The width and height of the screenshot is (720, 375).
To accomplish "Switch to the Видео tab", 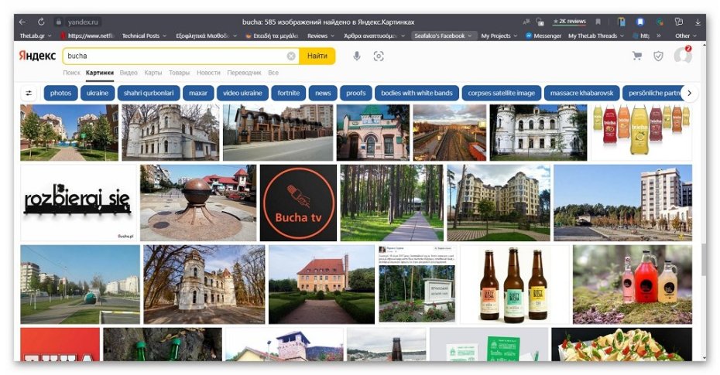I will click(x=129, y=73).
